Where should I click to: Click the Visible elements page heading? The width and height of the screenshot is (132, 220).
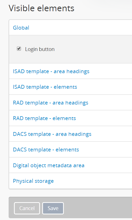coord(41,8)
